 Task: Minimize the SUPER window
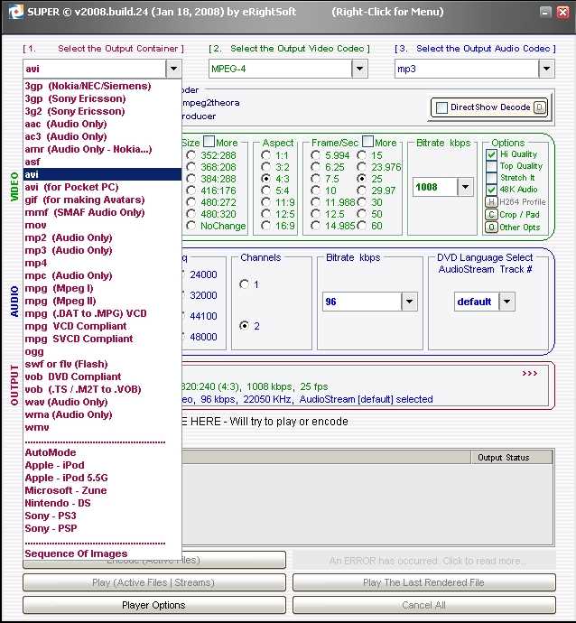pyautogui.click(x=546, y=12)
